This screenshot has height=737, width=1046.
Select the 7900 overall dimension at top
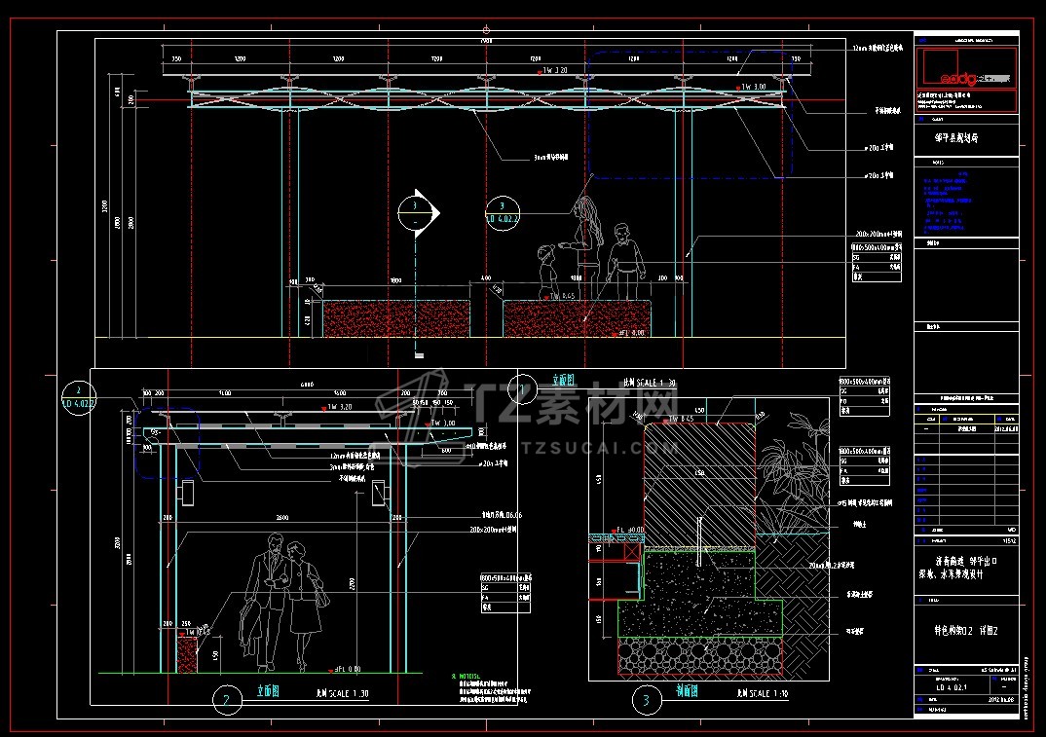click(x=486, y=41)
